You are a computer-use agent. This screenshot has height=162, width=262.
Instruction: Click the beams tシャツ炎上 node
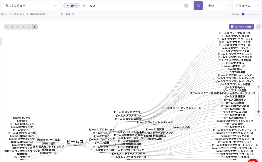(48, 140)
